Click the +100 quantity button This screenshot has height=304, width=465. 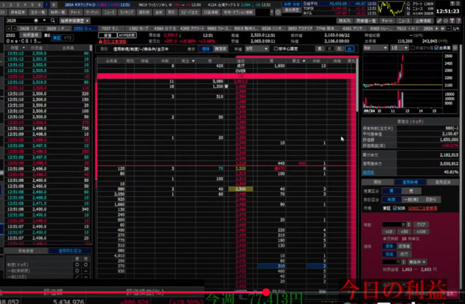click(422, 231)
